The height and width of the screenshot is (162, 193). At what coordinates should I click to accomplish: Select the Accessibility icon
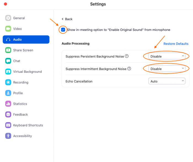(x=8, y=136)
